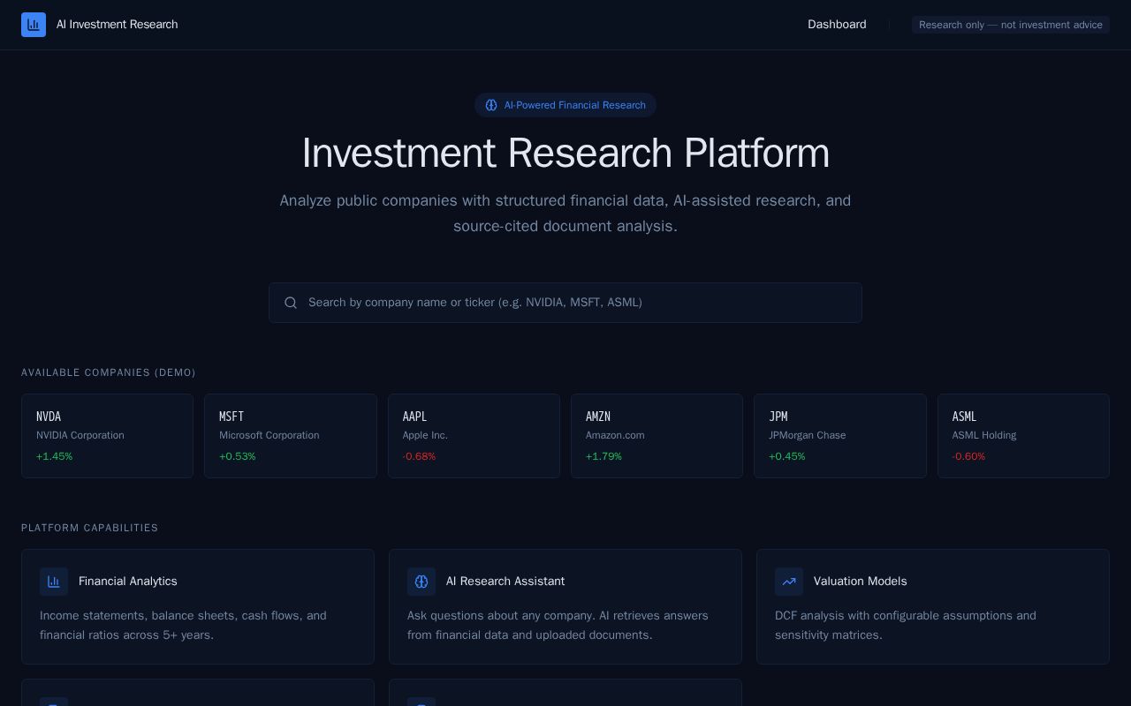
Task: Select the AMZN Amazon.com card
Action: (x=657, y=436)
